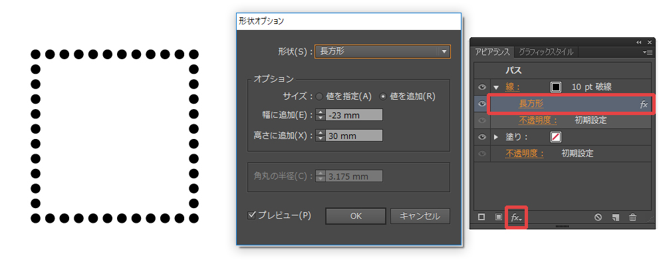Collapse the 線 stroke attribute triangle
The height and width of the screenshot is (266, 665).
click(496, 87)
